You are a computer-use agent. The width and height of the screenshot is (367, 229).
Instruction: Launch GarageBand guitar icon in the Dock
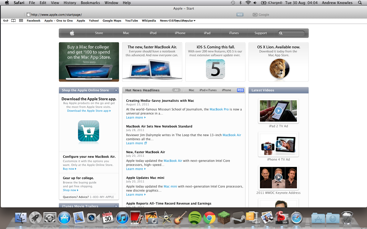coord(180,218)
